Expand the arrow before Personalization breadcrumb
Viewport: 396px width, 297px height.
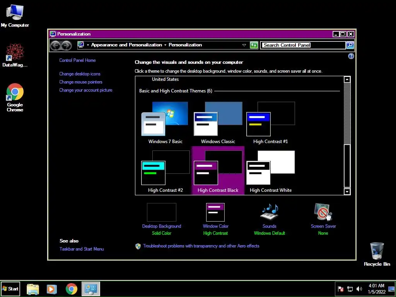[x=165, y=45]
